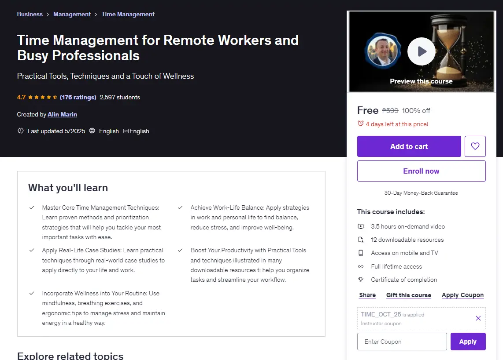Click the Preview this course label
Viewport: 503px width, 360px height.
[421, 81]
